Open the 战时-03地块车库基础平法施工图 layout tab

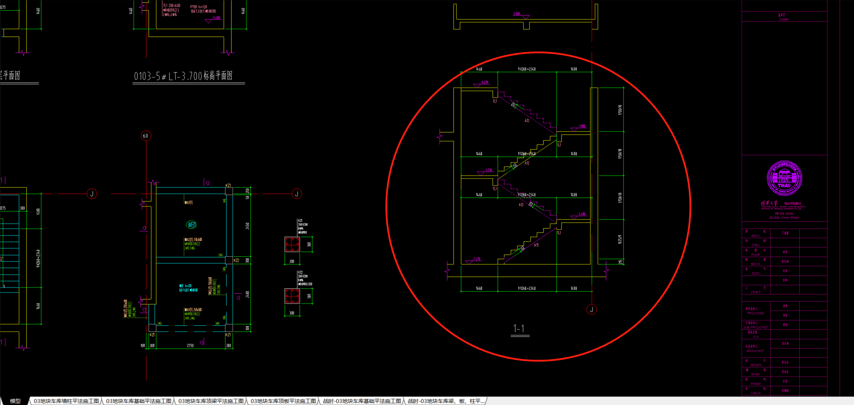pos(362,401)
